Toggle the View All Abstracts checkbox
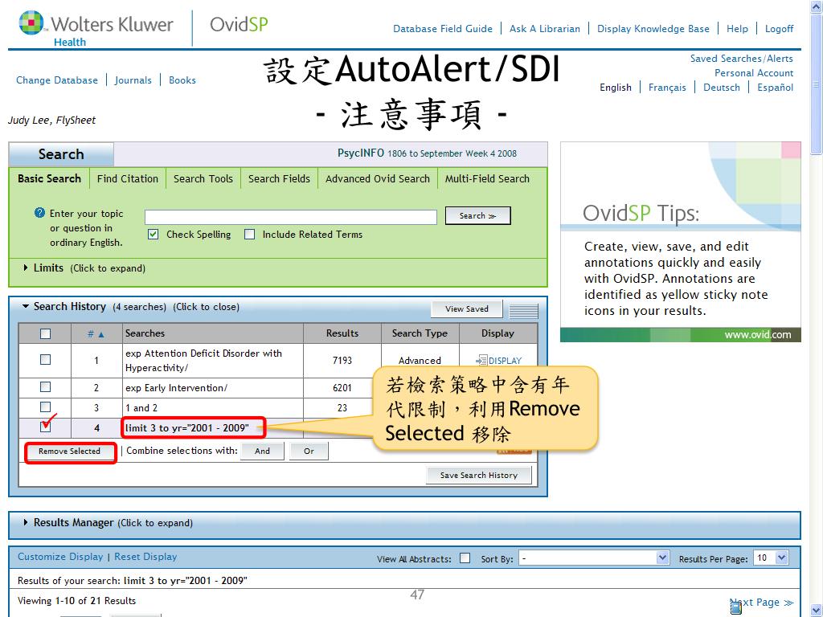Viewport: 823px width, 617px height. 465,558
